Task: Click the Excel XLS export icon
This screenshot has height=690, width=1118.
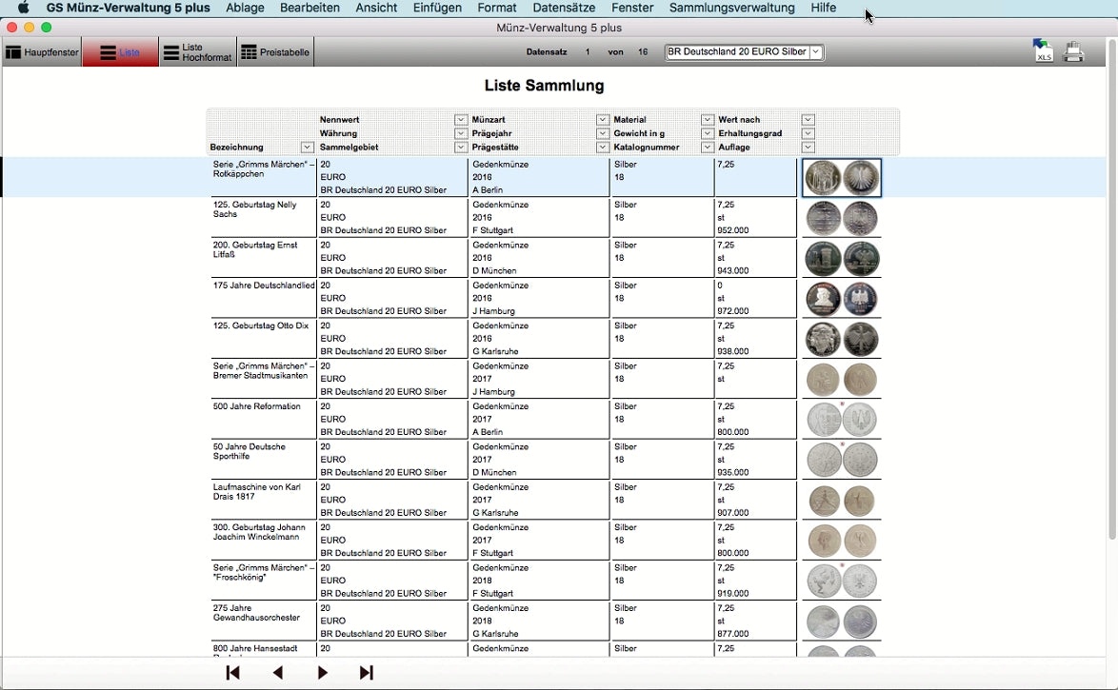Action: [x=1044, y=52]
